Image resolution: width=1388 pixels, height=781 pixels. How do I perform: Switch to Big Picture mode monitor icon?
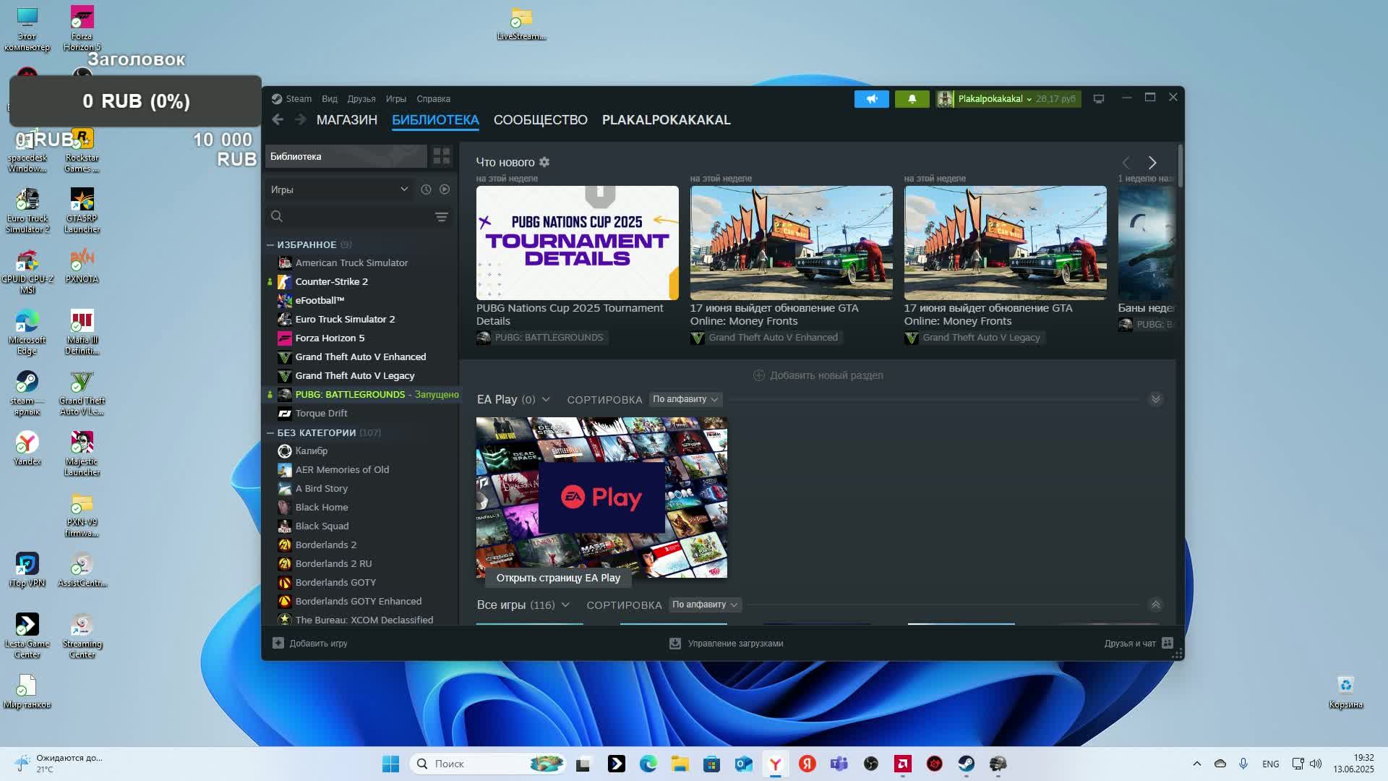(1099, 99)
